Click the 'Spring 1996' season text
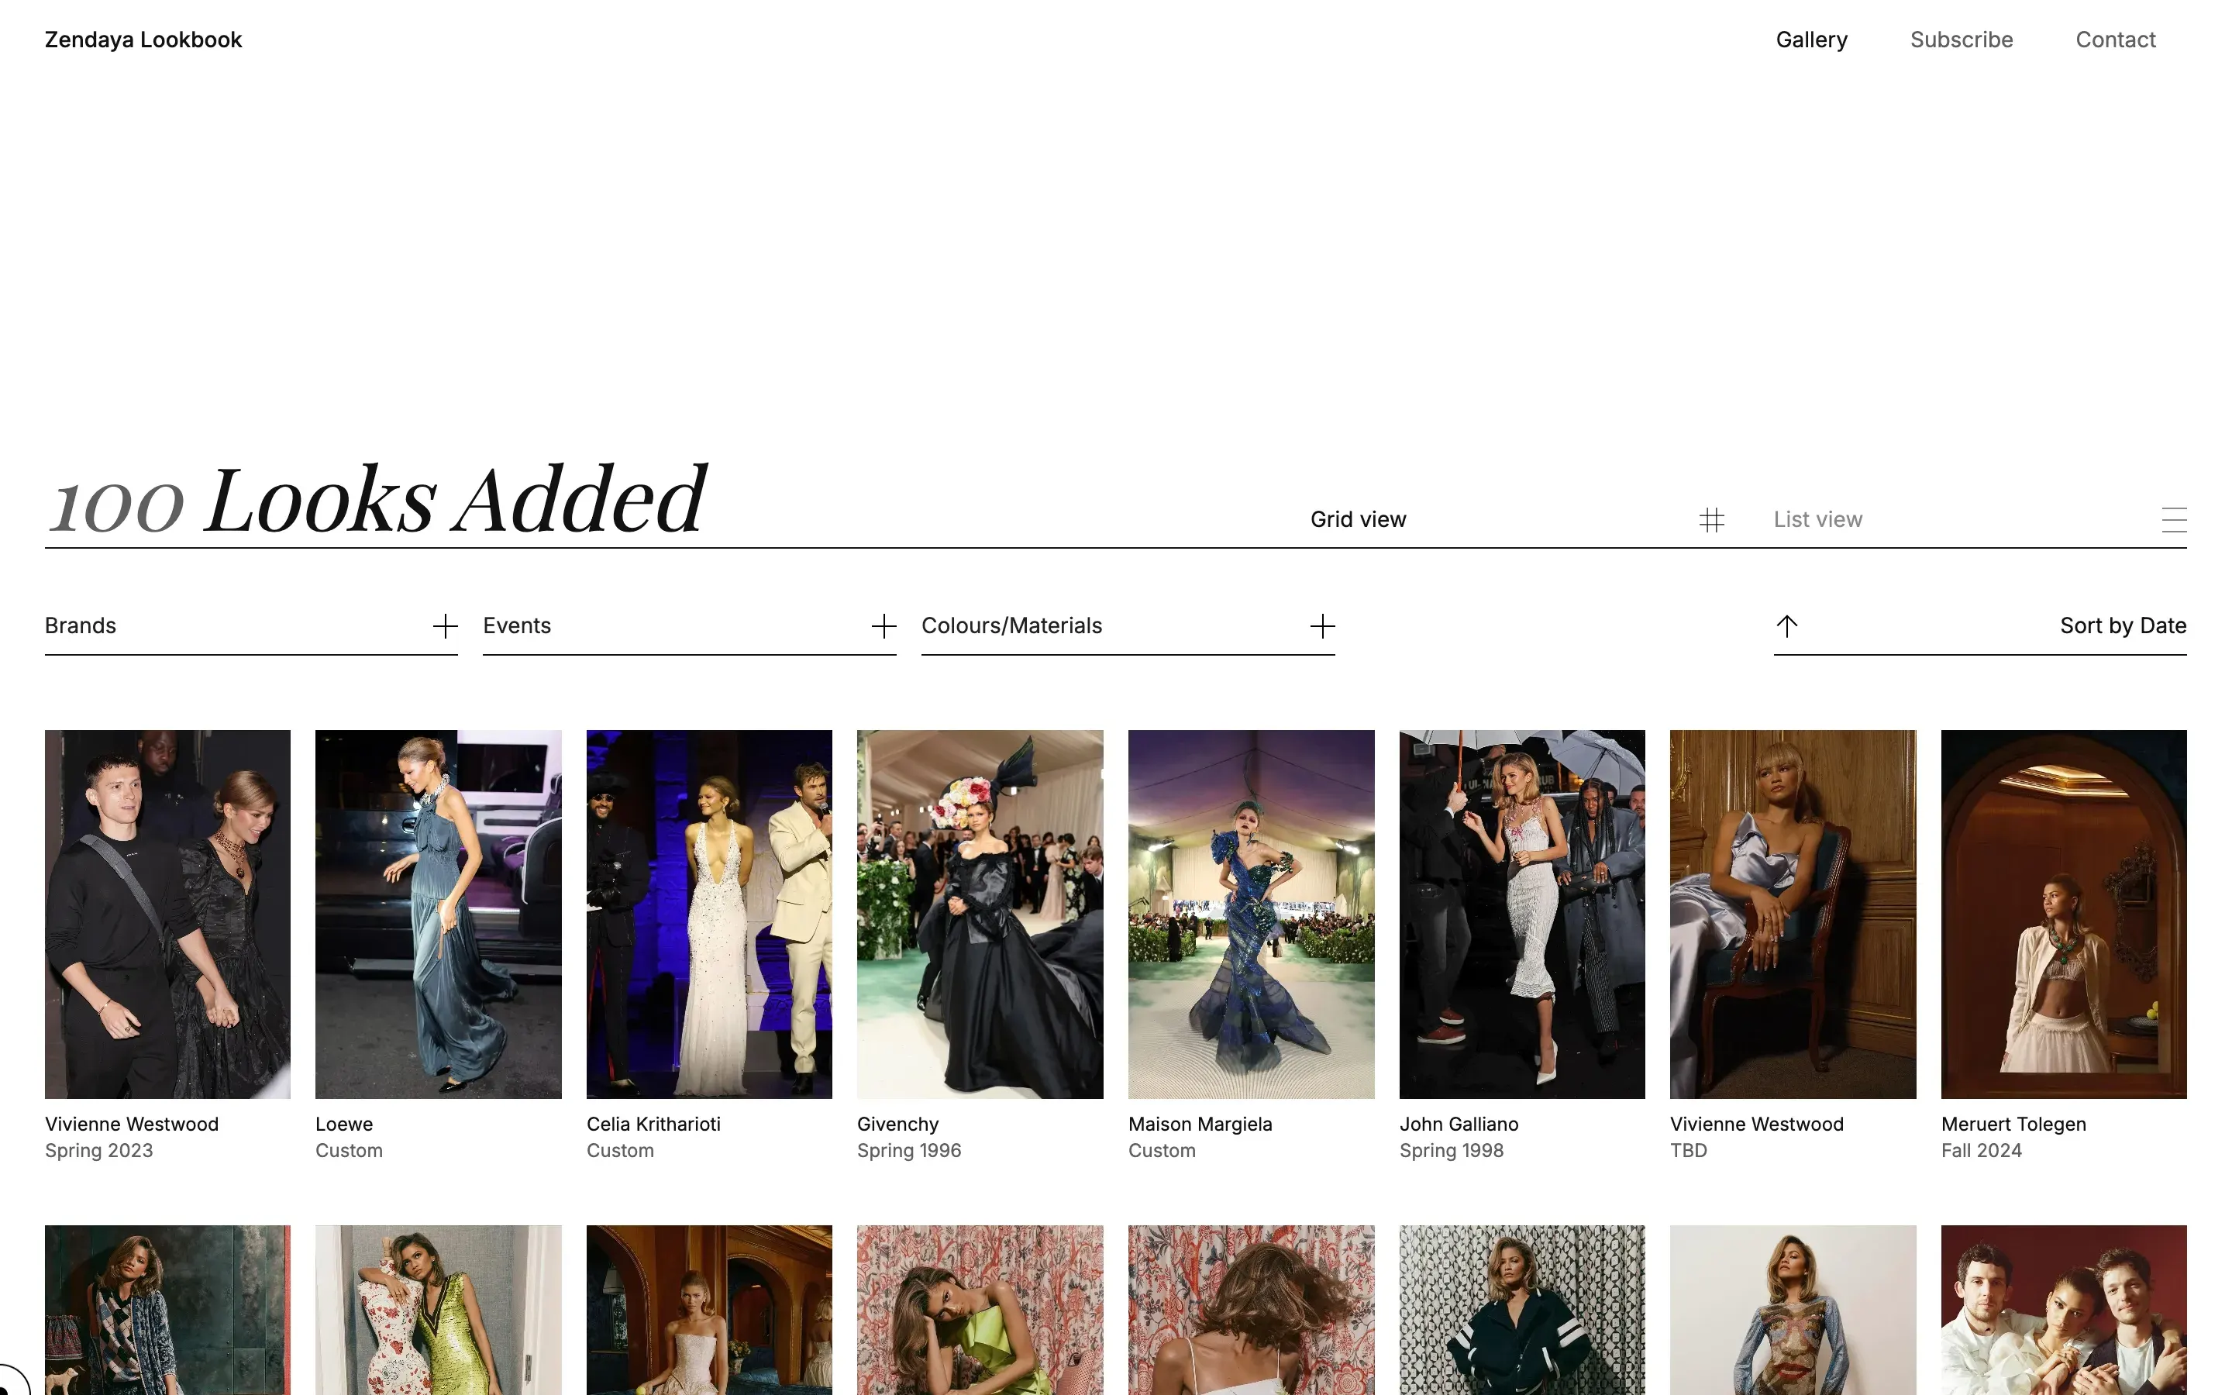 [x=908, y=1151]
